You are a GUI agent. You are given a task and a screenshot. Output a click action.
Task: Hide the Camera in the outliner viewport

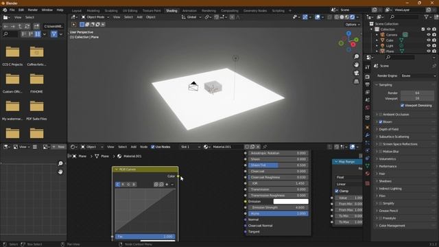point(429,35)
